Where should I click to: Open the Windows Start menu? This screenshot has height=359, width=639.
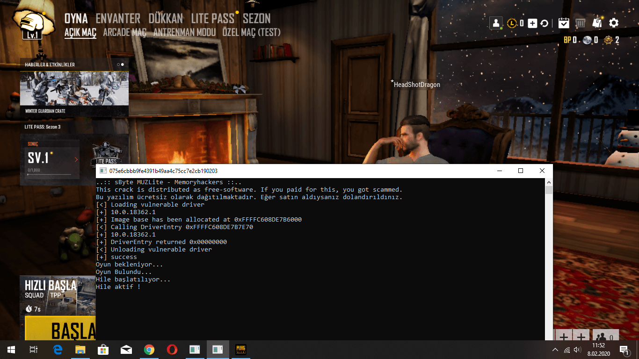point(11,350)
